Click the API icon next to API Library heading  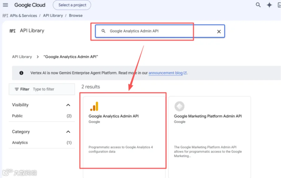[12, 31]
